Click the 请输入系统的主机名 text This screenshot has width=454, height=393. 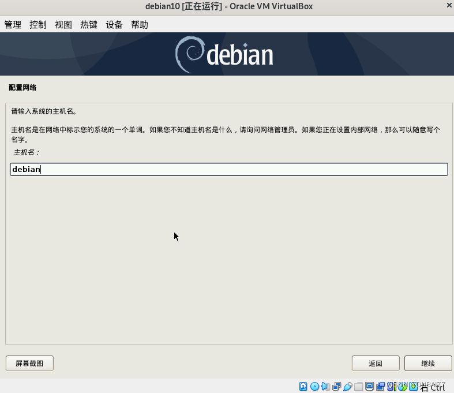[44, 111]
